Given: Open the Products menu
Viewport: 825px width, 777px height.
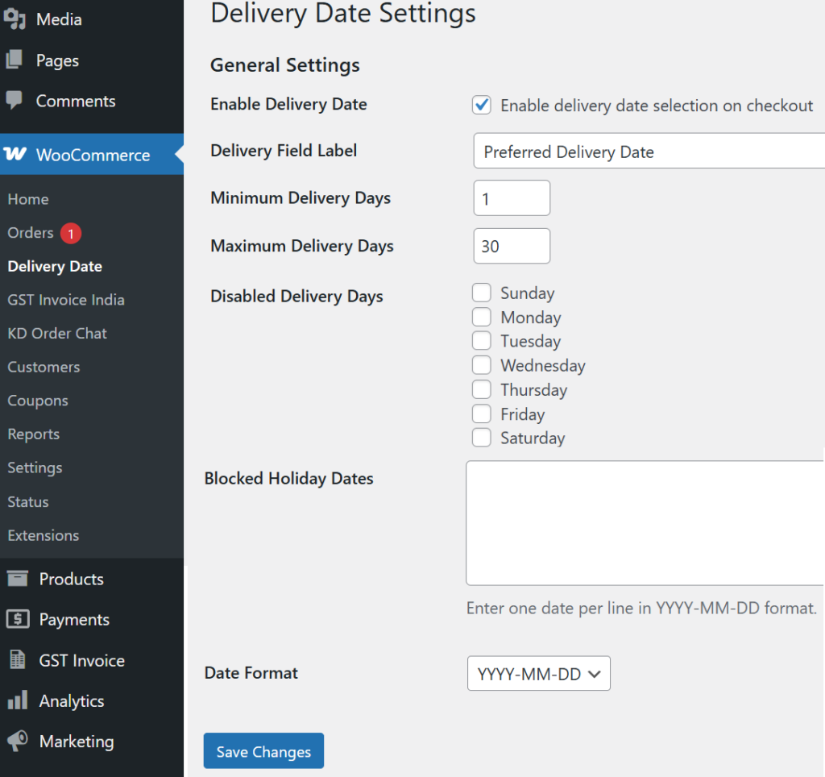Looking at the screenshot, I should click(x=72, y=579).
